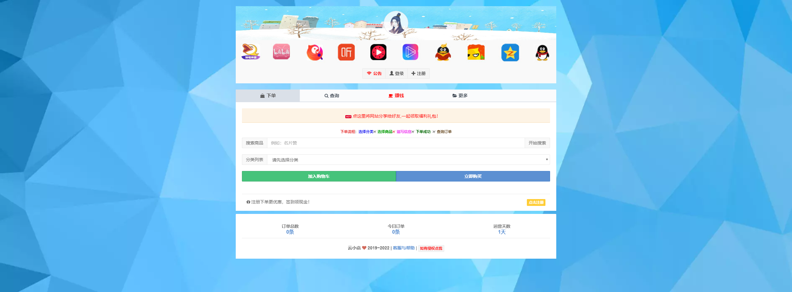This screenshot has width=792, height=292.
Task: Click the bilibili app icon
Action: coord(282,52)
